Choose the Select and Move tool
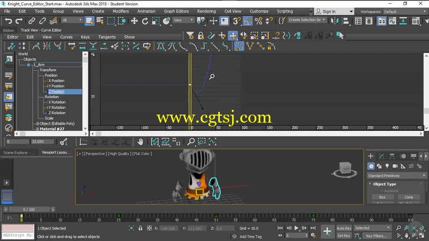This screenshot has width=429, height=241. [134, 21]
